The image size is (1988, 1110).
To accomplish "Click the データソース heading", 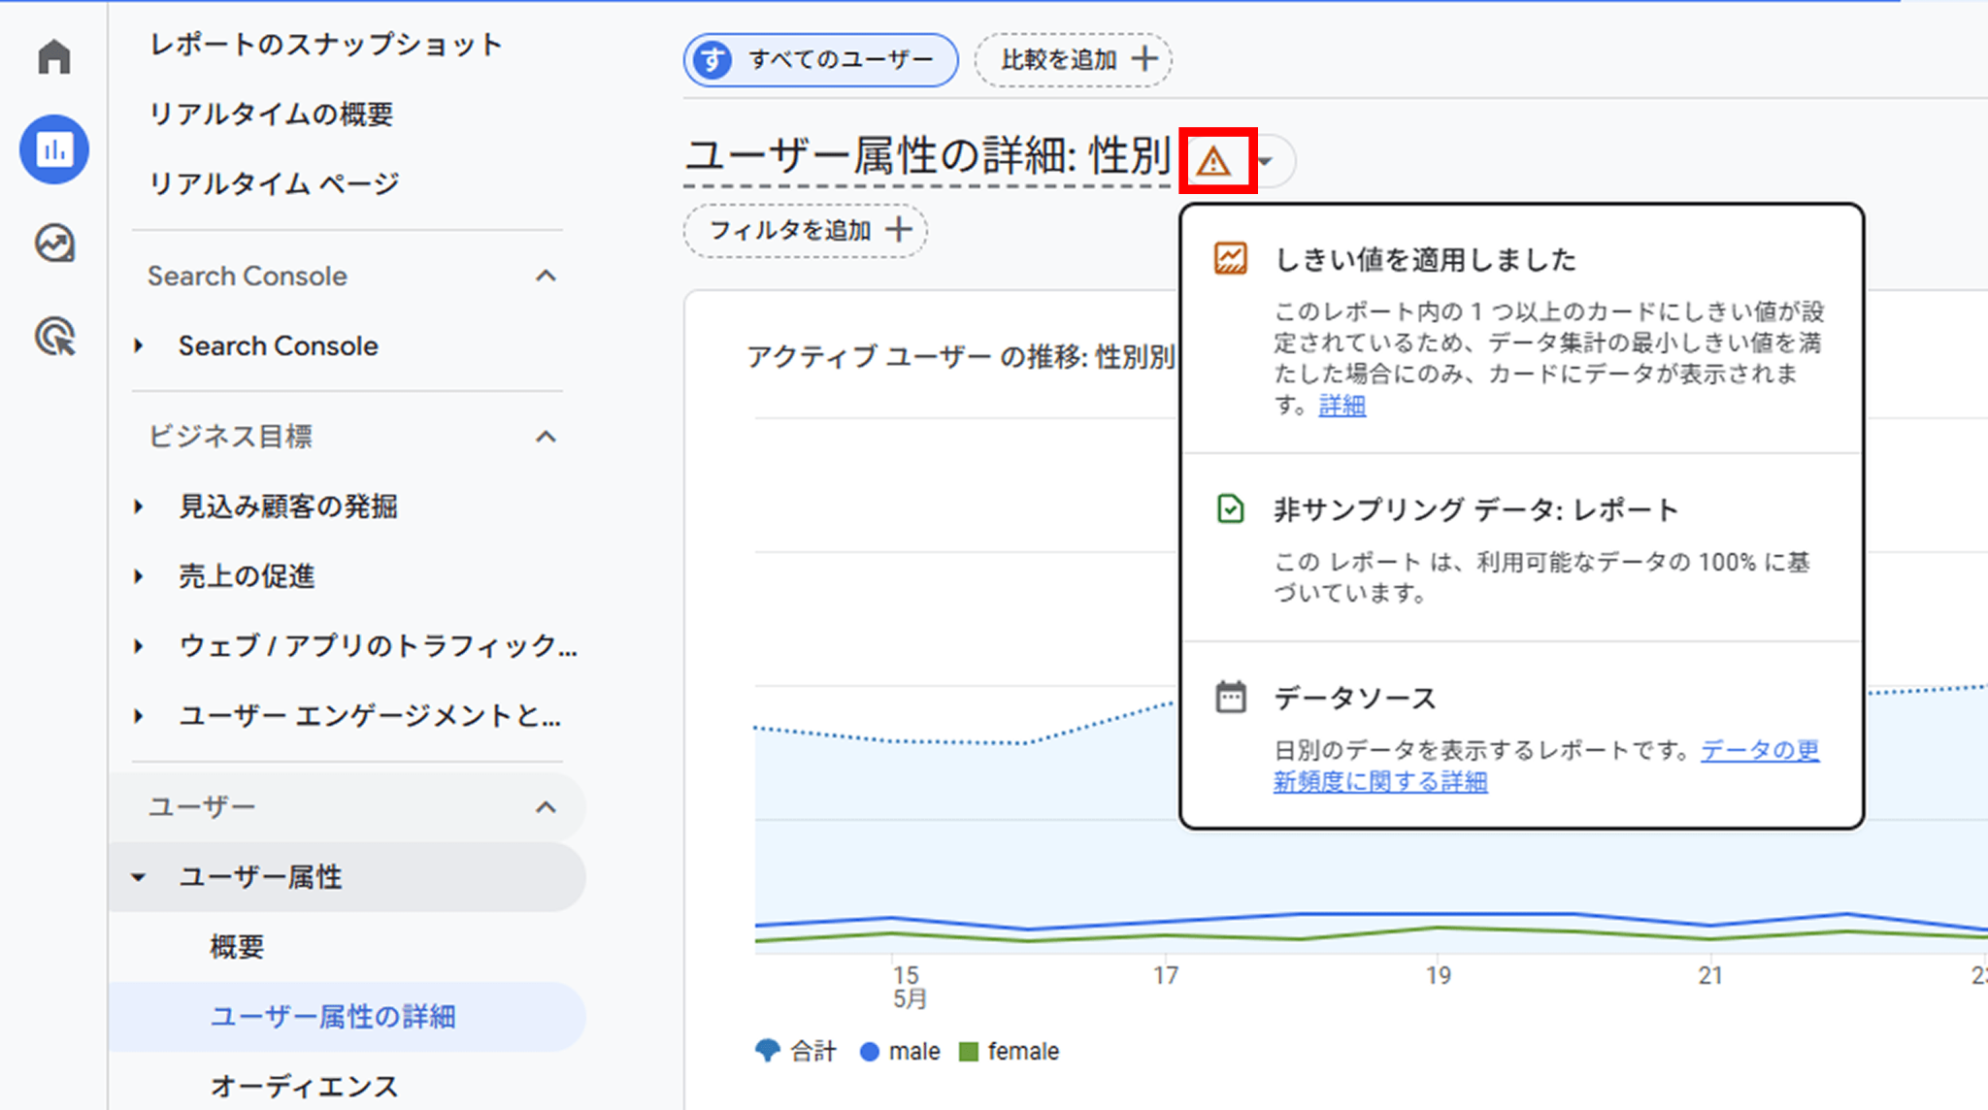I will [x=1355, y=698].
